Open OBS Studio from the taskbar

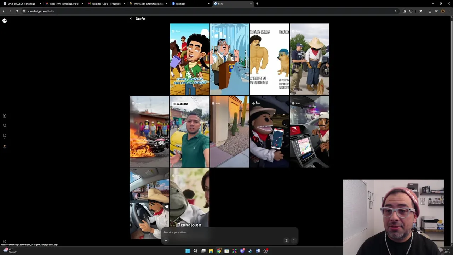(x=265, y=251)
